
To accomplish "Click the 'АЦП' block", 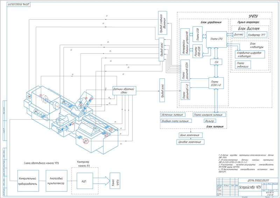I will 85,181.
